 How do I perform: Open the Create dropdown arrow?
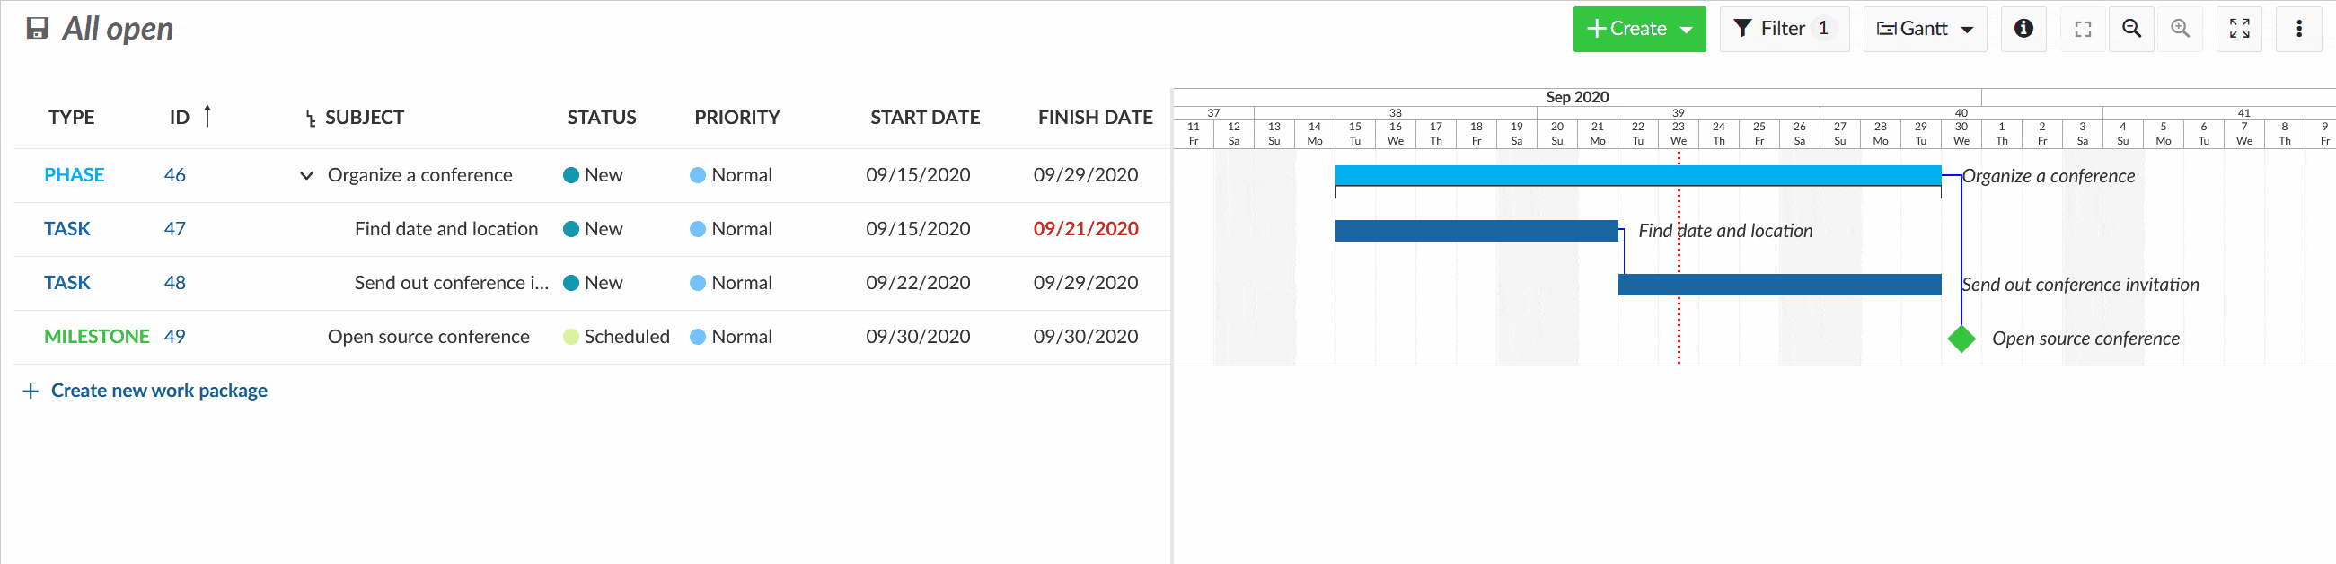coord(1684,28)
